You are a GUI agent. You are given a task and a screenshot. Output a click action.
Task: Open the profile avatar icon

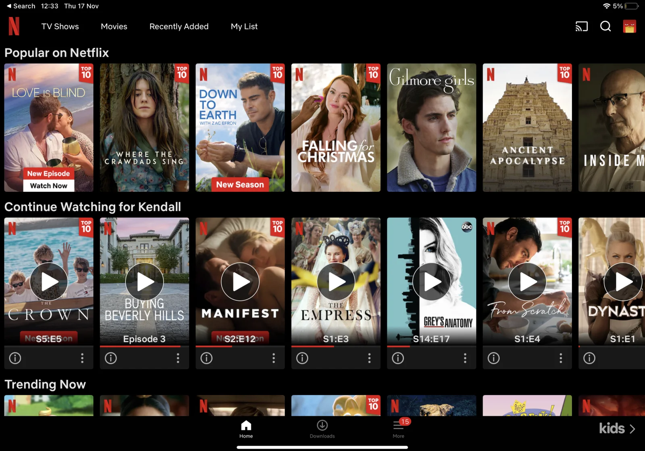(629, 26)
